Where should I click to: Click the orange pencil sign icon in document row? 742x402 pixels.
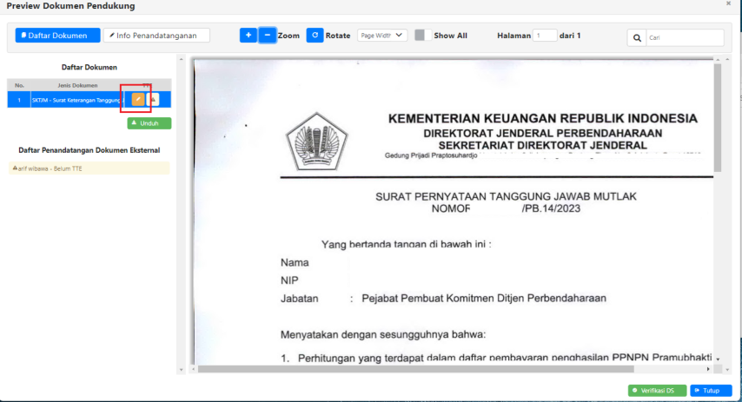(137, 100)
